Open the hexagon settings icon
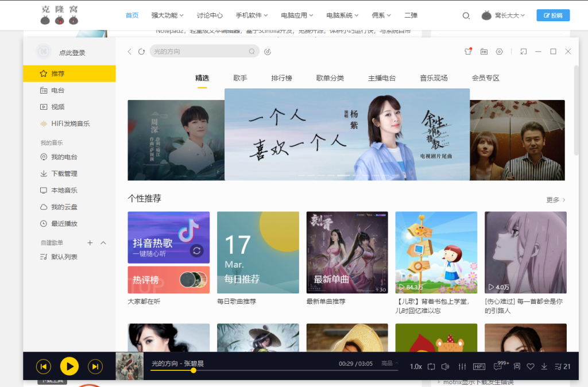The image size is (588, 387). 499,51
